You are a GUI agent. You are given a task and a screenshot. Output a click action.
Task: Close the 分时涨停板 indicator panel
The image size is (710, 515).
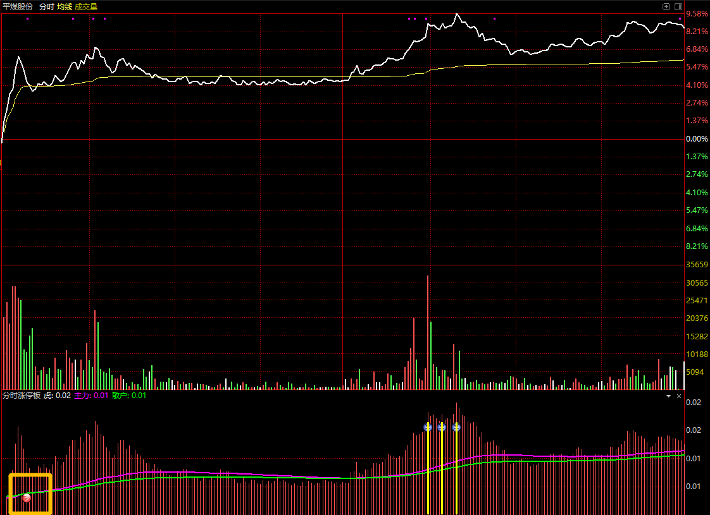click(679, 396)
